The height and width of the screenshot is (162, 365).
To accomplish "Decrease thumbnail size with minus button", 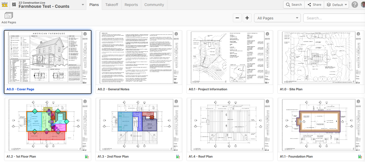I will tap(238, 18).
